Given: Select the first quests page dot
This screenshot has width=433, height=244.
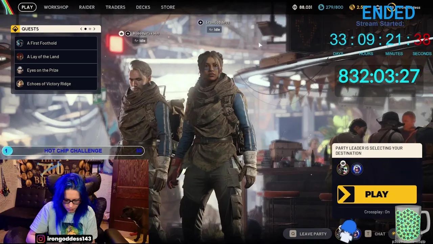Looking at the screenshot, I should point(85,29).
